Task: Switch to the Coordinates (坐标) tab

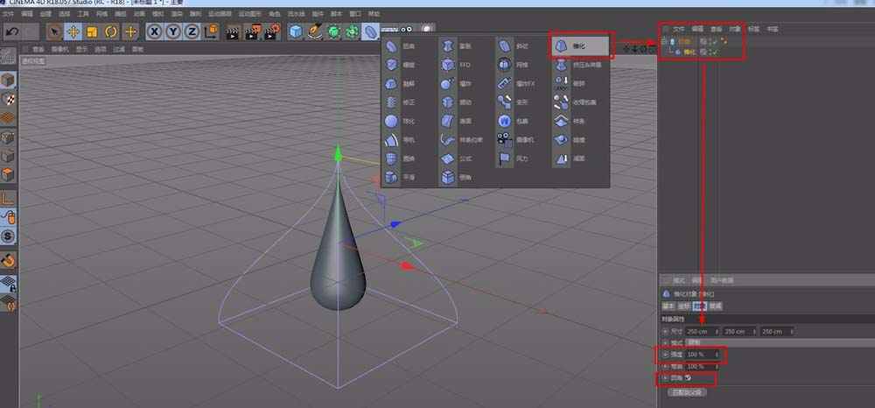Action: (x=683, y=306)
